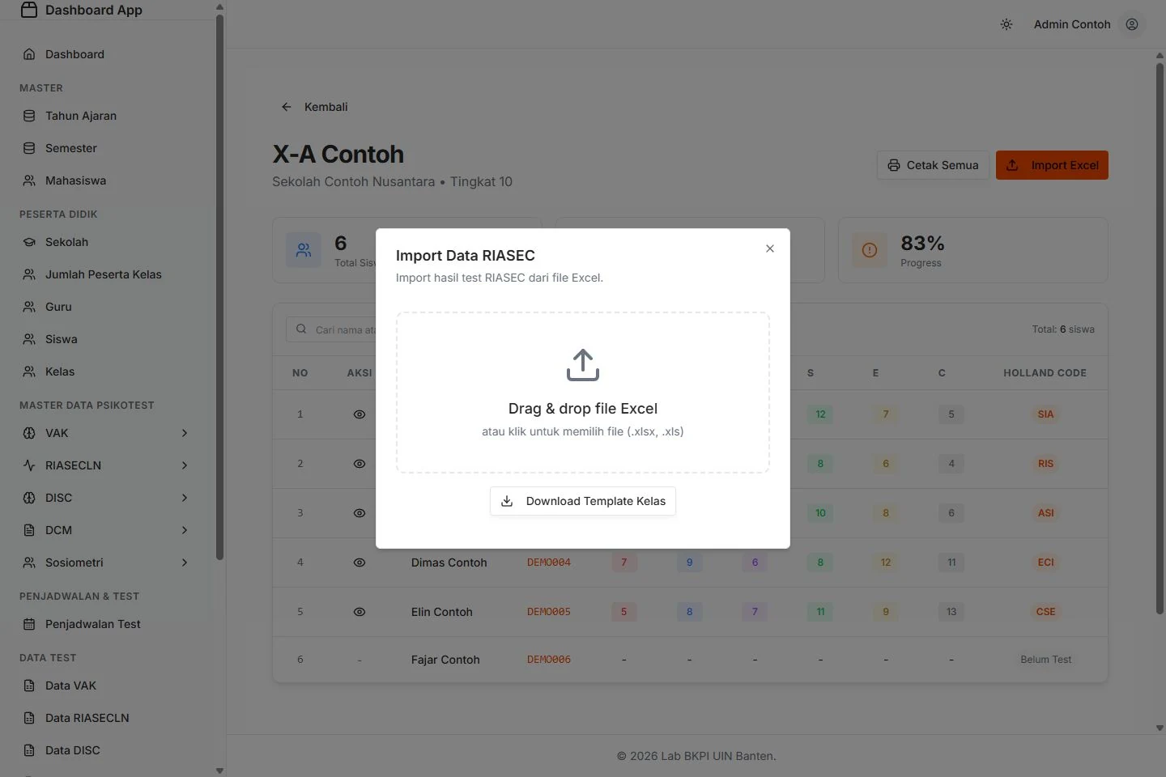Click the Jumlah Peserta Kelas people icon

[x=29, y=274]
